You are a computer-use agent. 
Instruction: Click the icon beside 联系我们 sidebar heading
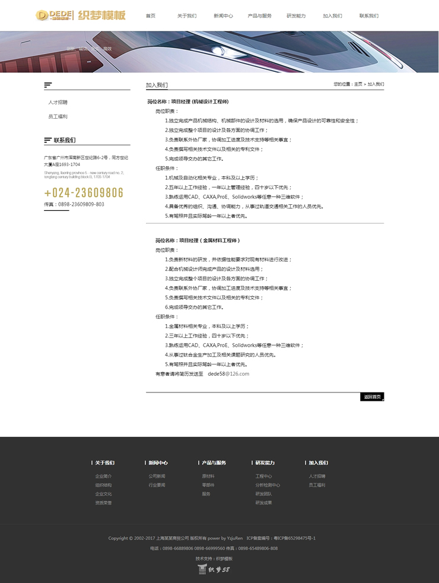(x=48, y=141)
